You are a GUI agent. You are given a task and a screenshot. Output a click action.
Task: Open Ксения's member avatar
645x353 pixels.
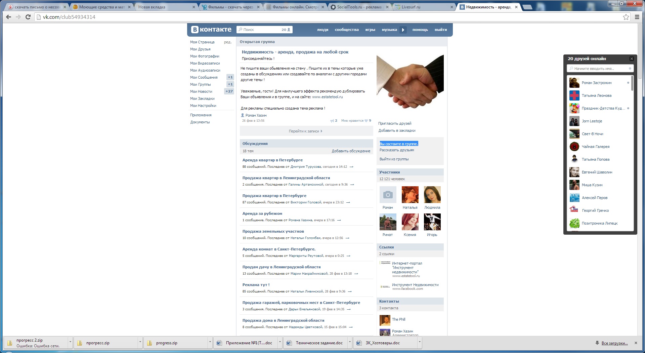point(410,222)
